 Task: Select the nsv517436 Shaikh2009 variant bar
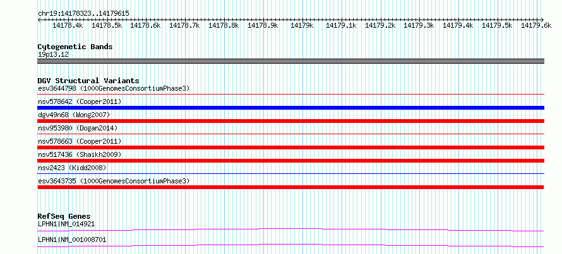coord(290,161)
